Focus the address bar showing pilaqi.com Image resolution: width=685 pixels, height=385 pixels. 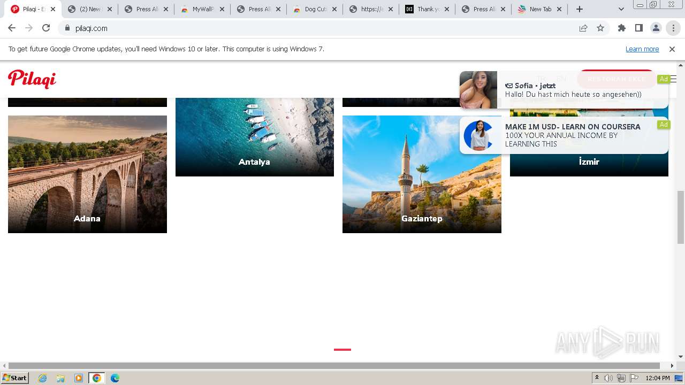point(321,28)
